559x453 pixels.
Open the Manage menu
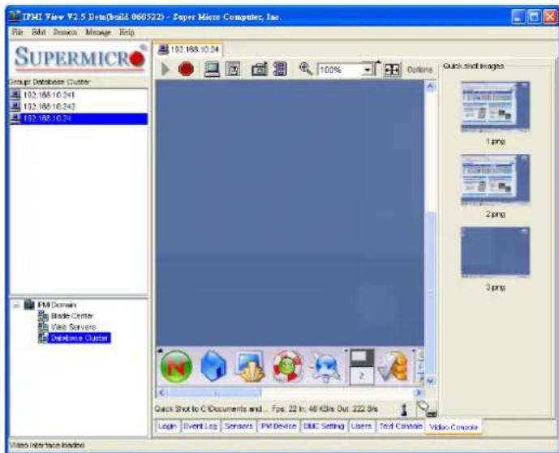pyautogui.click(x=98, y=32)
